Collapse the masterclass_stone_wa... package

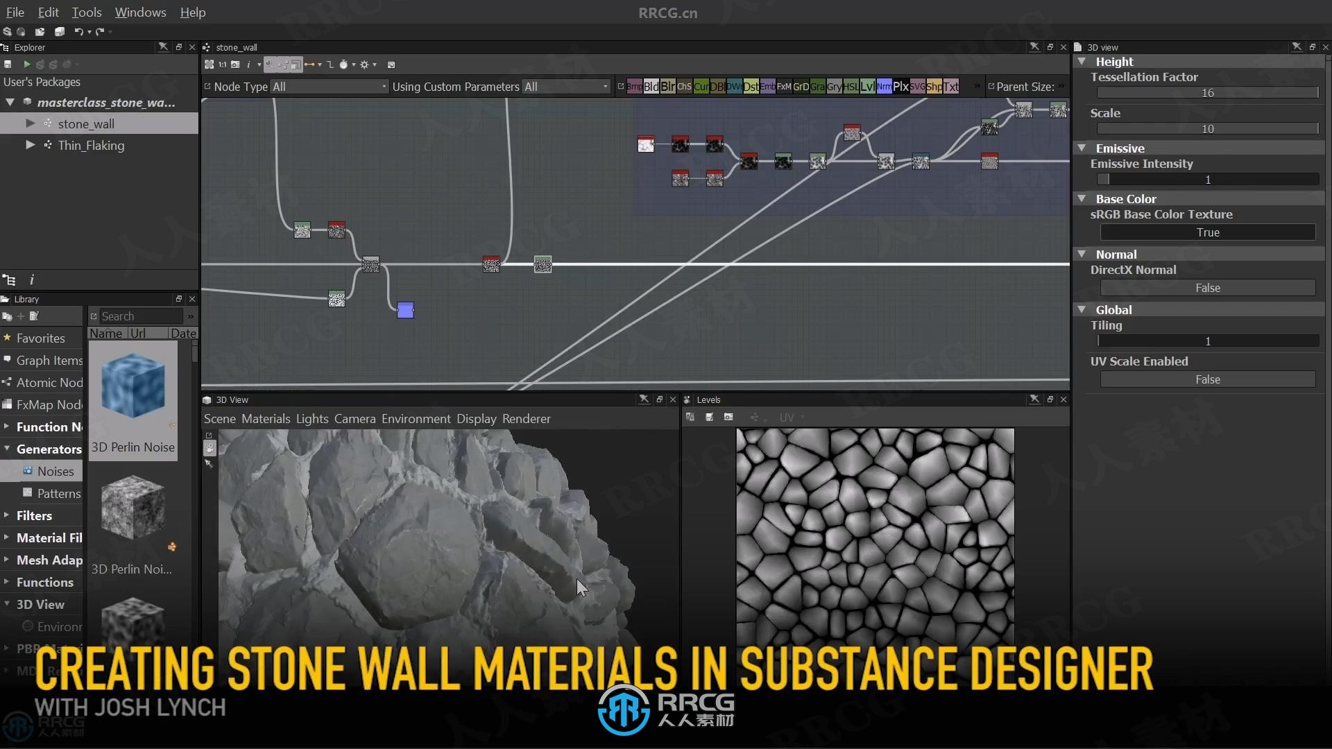[10, 102]
